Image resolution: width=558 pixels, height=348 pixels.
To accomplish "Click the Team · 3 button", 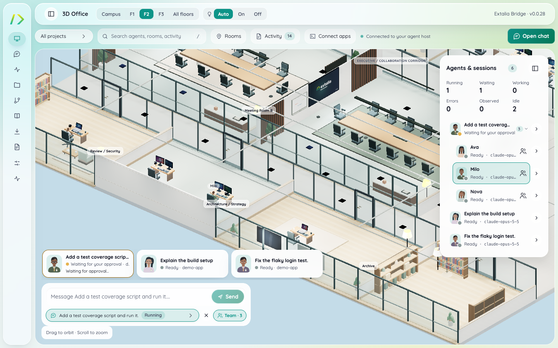I will tap(230, 316).
